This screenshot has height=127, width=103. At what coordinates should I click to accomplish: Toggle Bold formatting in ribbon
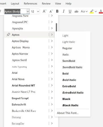pyautogui.click(x=57, y=11)
